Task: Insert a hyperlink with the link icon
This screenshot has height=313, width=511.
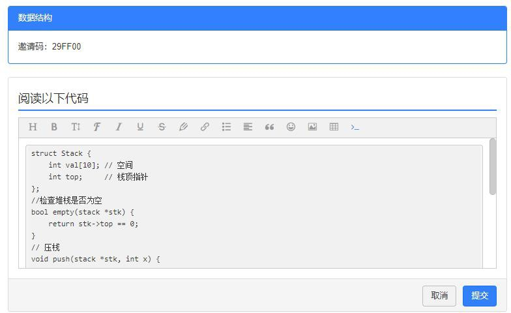Action: click(x=205, y=127)
